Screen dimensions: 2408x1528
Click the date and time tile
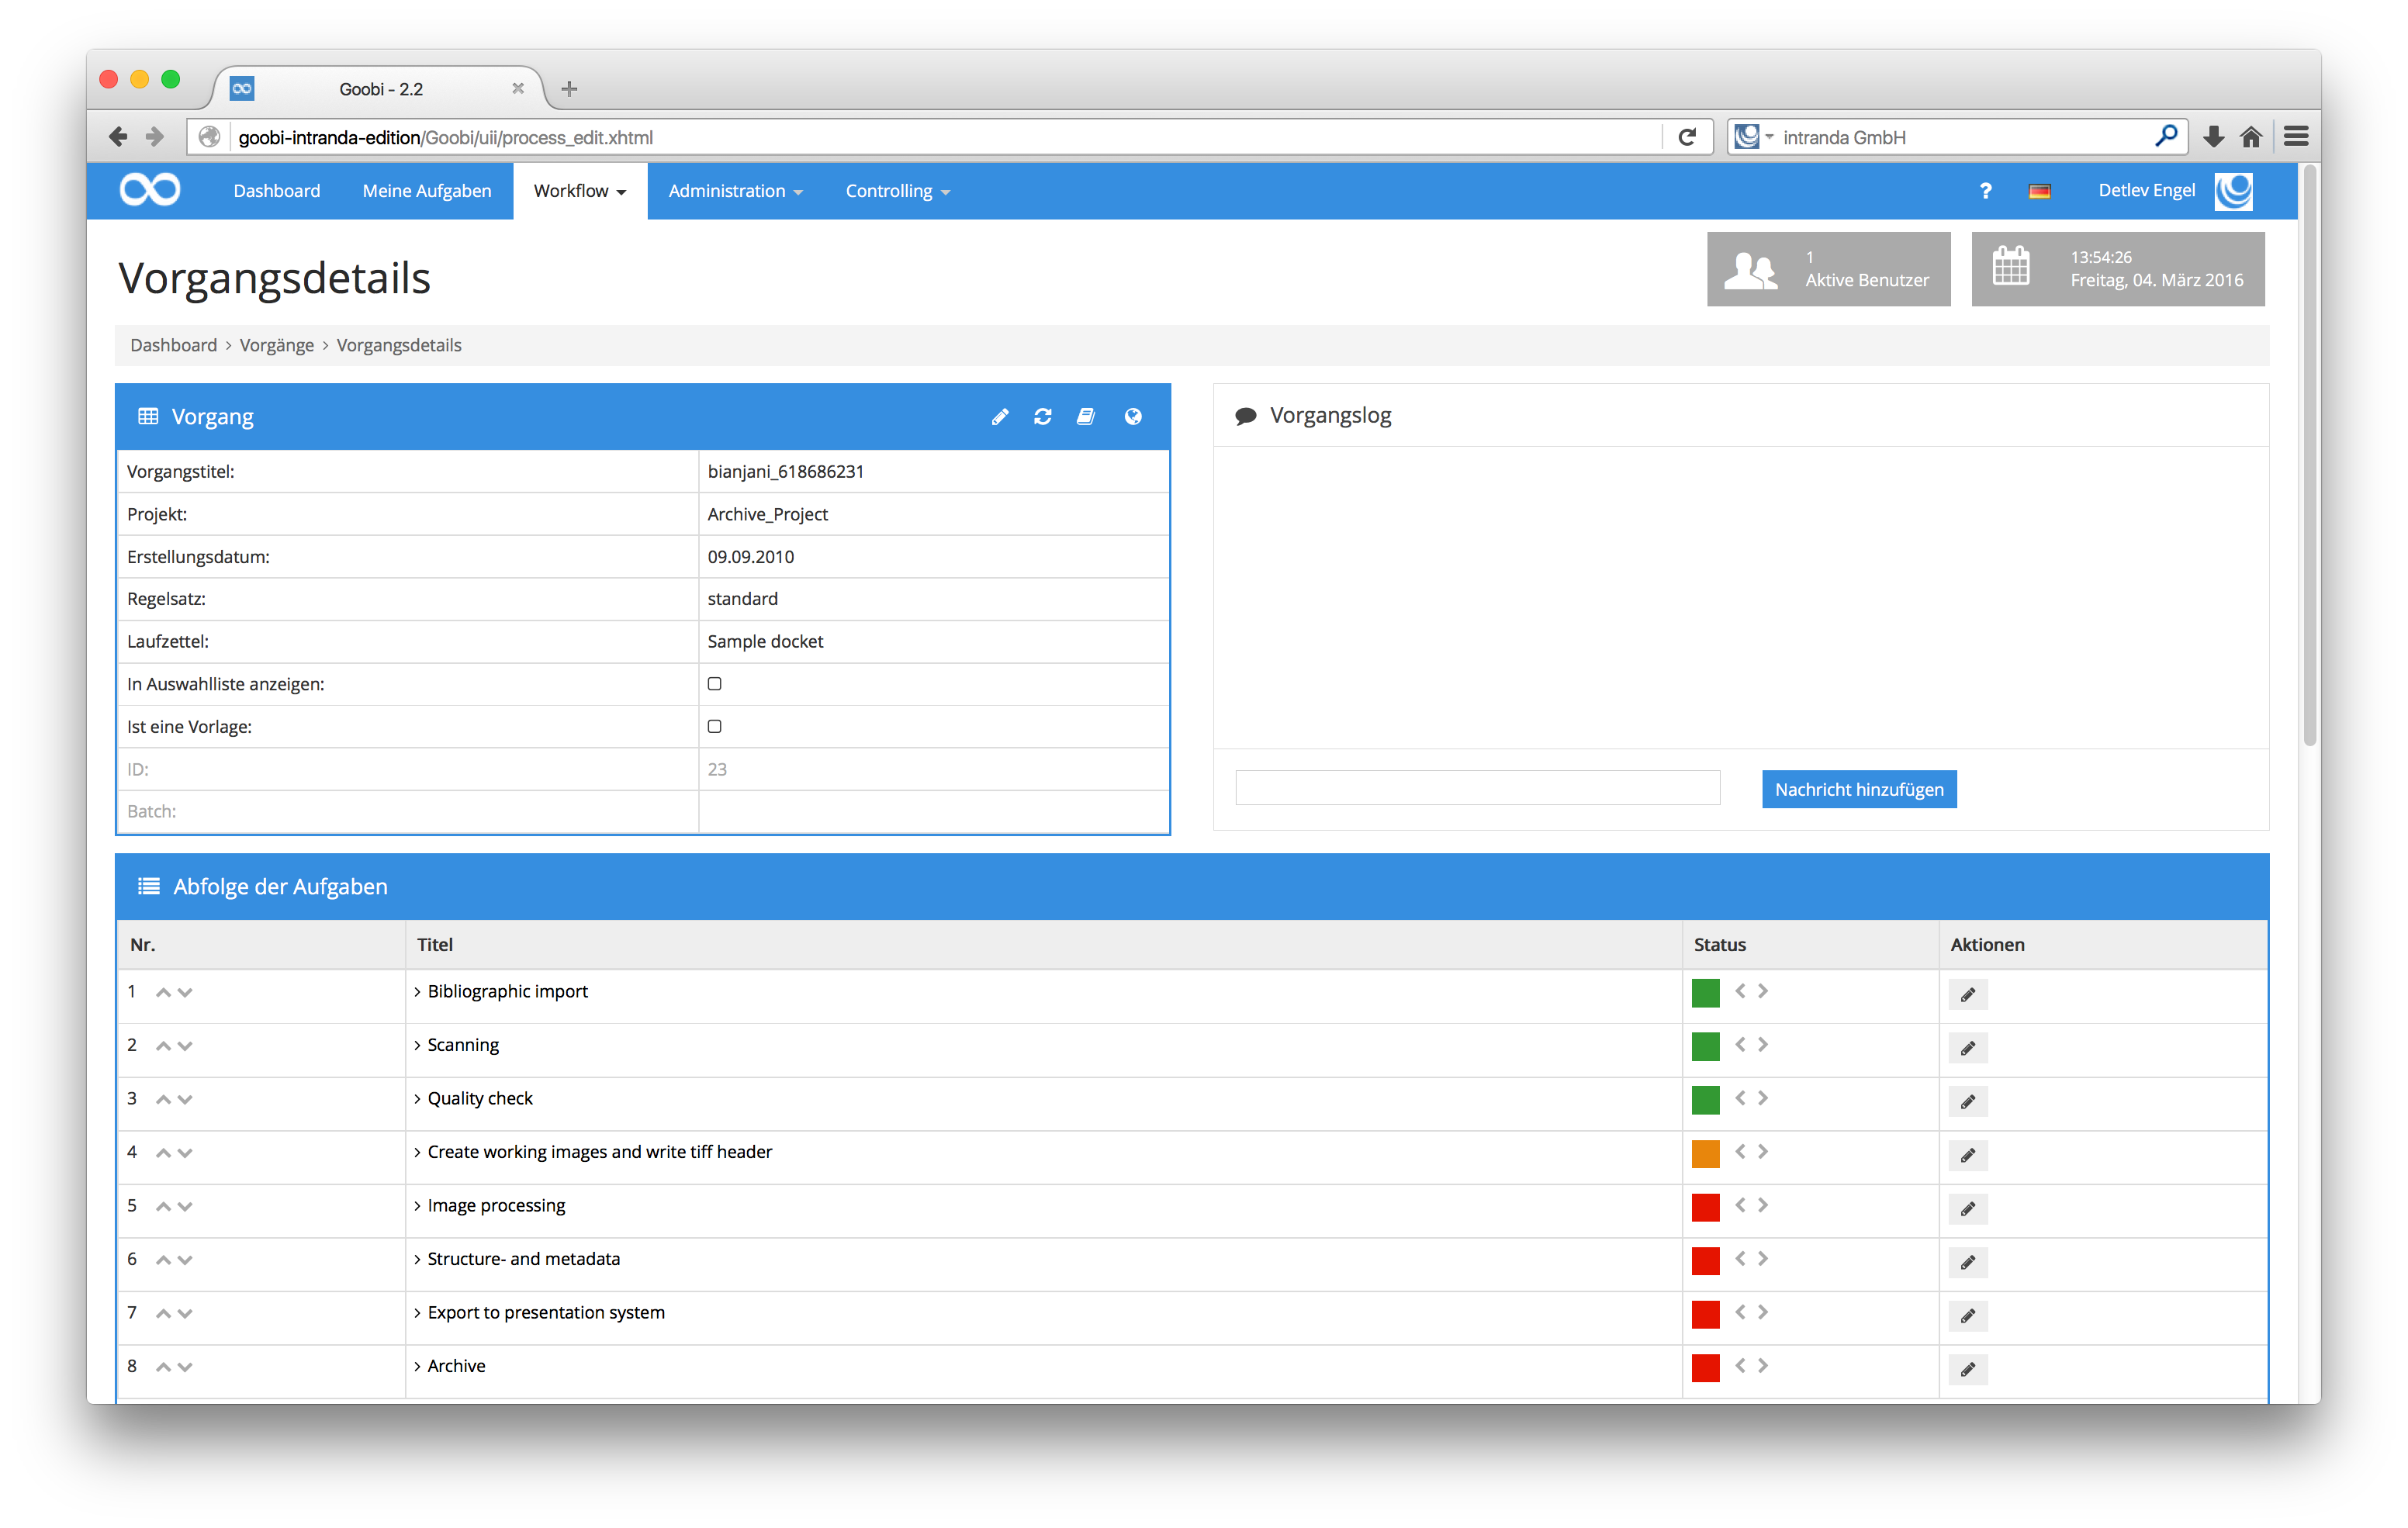(x=2118, y=269)
